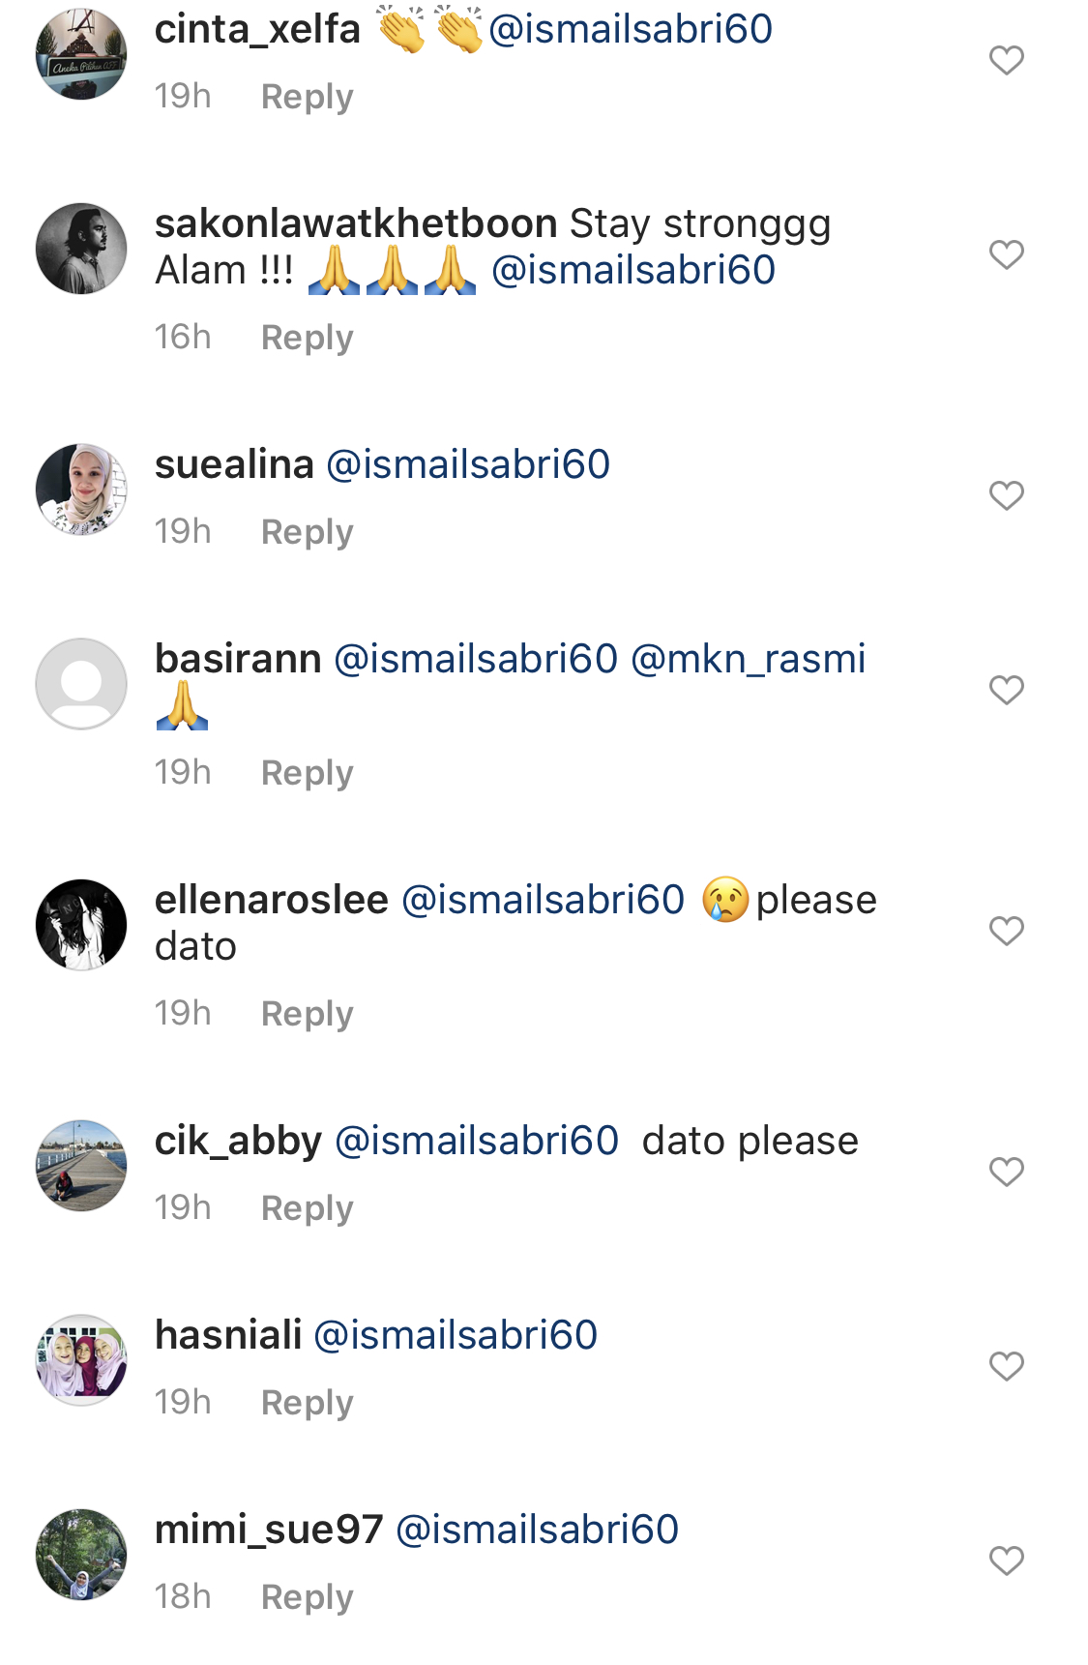The height and width of the screenshot is (1665, 1088).
Task: Like suealina's comment
Action: click(x=1006, y=495)
